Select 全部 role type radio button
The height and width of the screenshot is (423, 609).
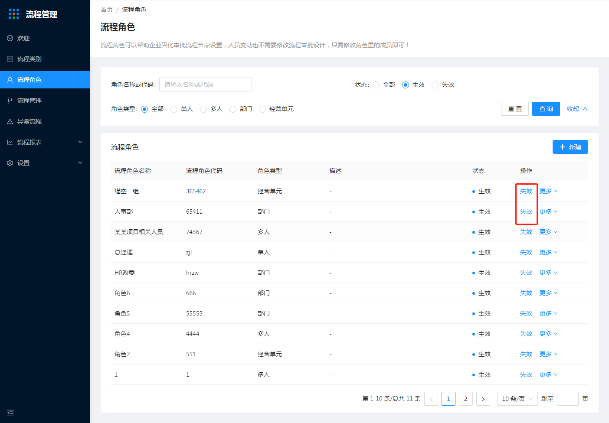click(144, 109)
